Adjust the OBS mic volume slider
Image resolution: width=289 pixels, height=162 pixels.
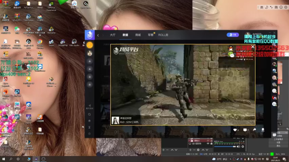coord(225,147)
